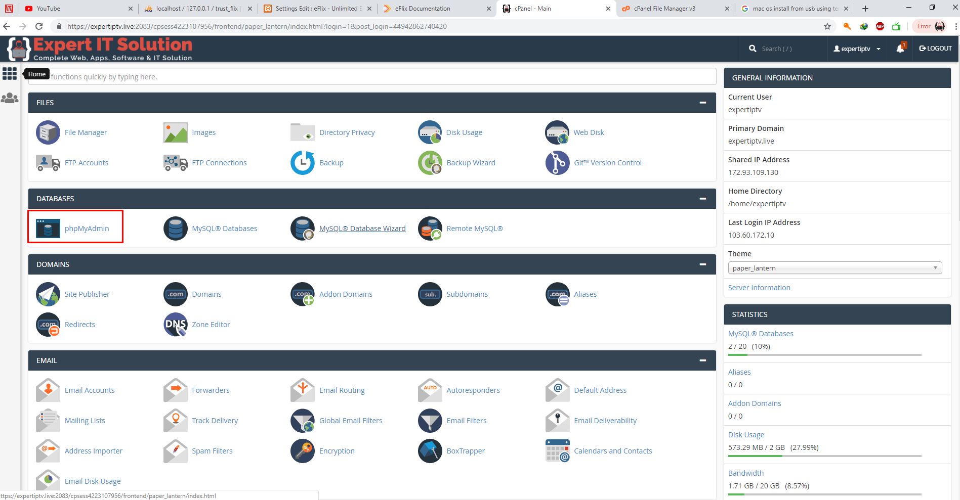Image resolution: width=960 pixels, height=500 pixels.
Task: Open MySQL Databases icon
Action: [176, 229]
